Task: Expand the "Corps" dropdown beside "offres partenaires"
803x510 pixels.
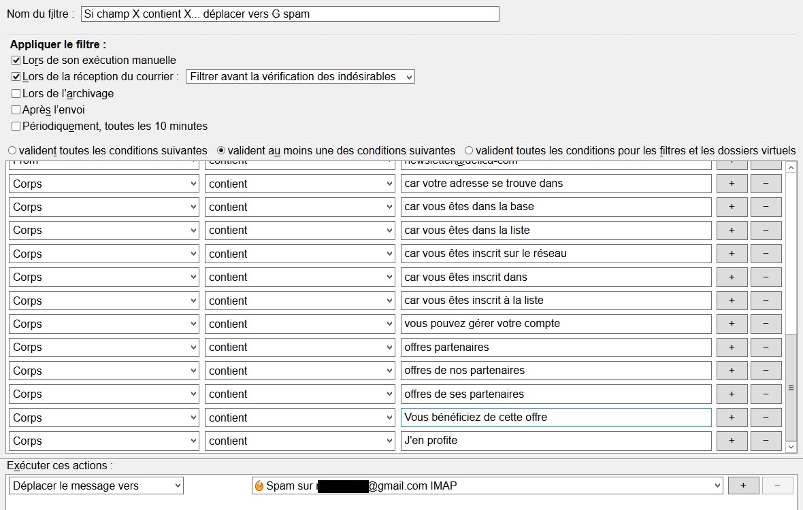Action: (103, 347)
